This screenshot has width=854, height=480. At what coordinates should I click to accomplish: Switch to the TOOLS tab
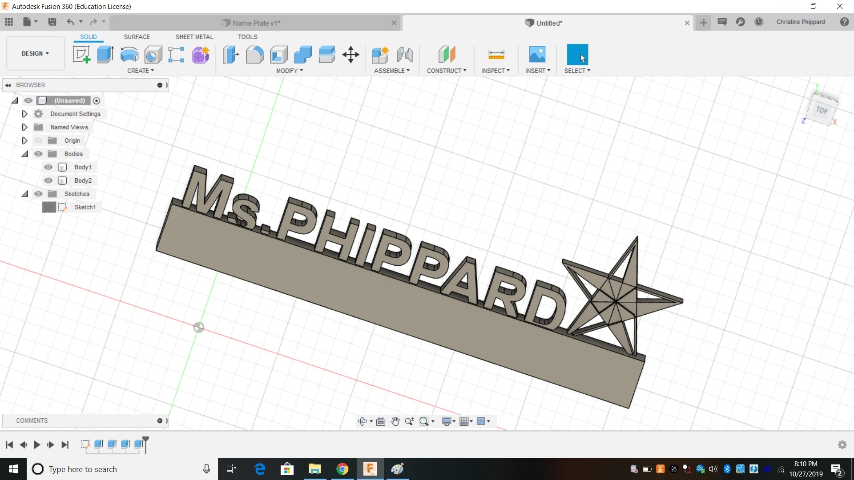247,37
